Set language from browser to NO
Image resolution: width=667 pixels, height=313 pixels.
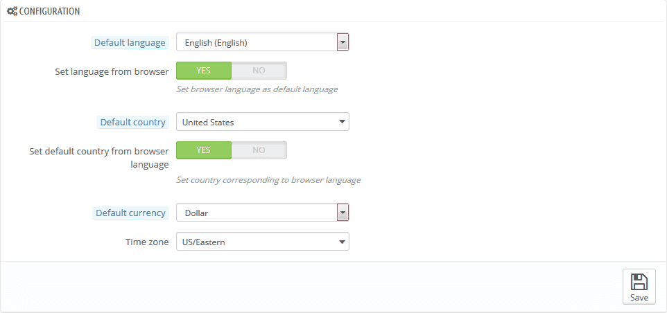point(259,71)
